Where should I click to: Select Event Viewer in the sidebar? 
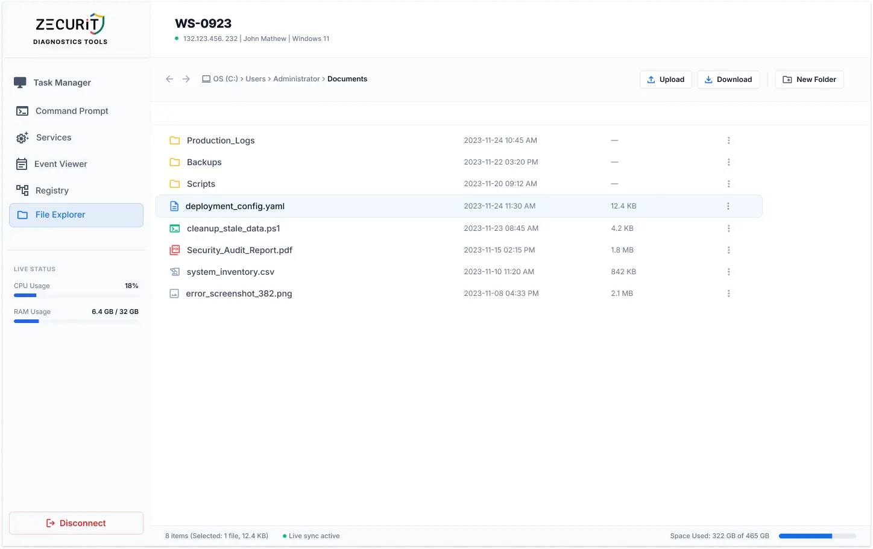(22, 163)
